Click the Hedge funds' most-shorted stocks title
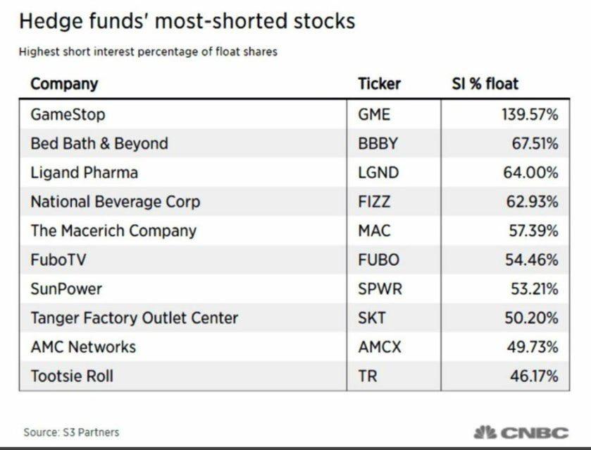 click(x=187, y=21)
